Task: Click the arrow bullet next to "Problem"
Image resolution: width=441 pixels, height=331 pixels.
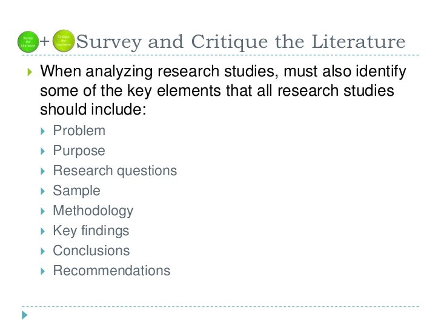Action: click(x=42, y=131)
